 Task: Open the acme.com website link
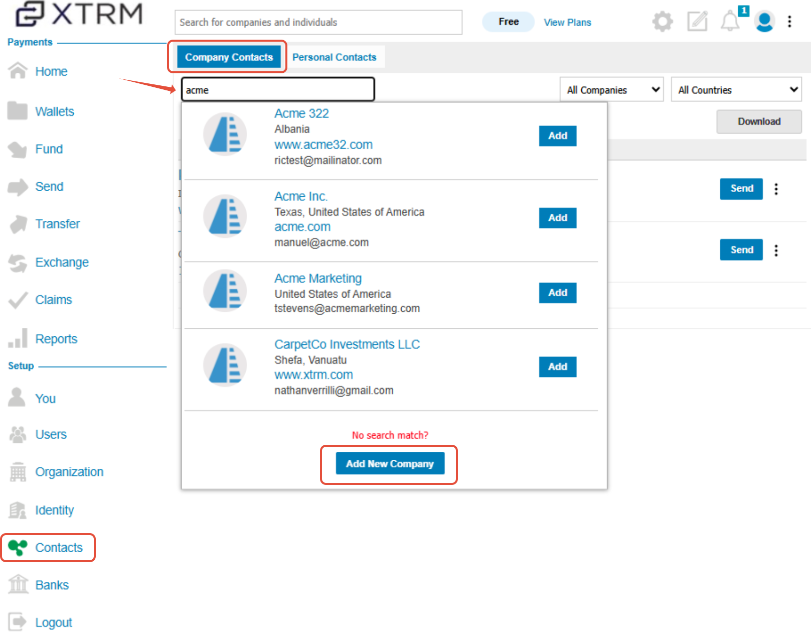tap(302, 227)
